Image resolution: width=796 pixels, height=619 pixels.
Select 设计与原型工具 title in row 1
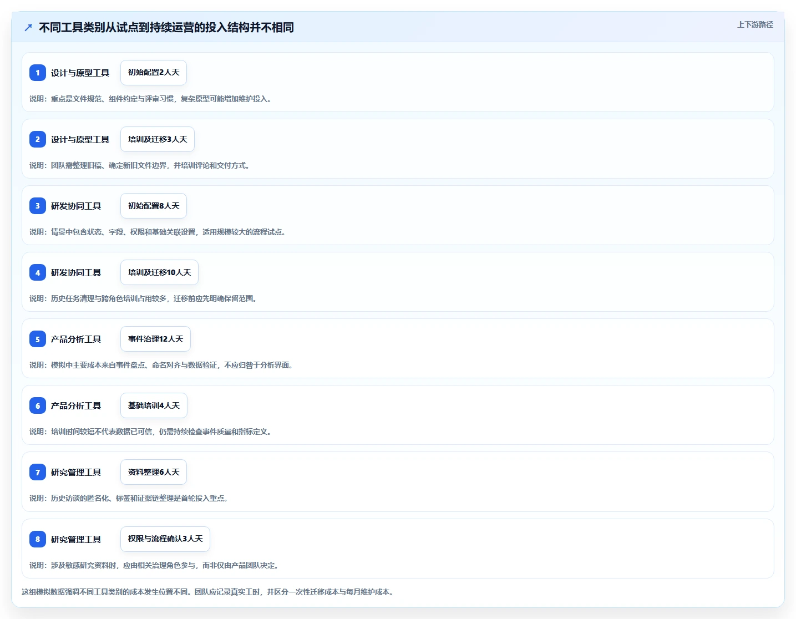pyautogui.click(x=80, y=73)
